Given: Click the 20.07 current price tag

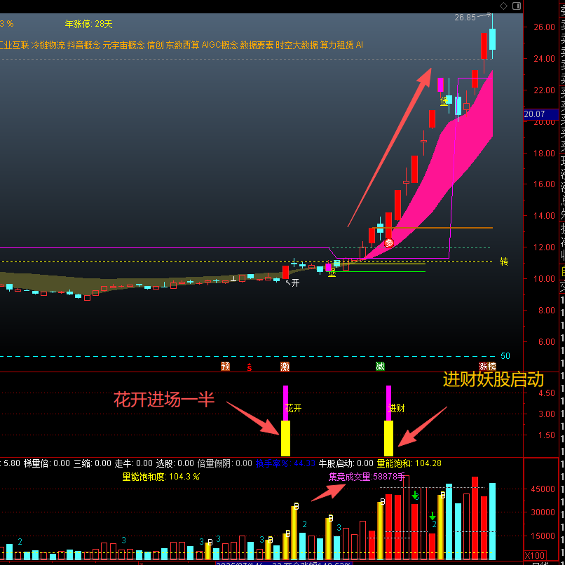Looking at the screenshot, I should [540, 114].
